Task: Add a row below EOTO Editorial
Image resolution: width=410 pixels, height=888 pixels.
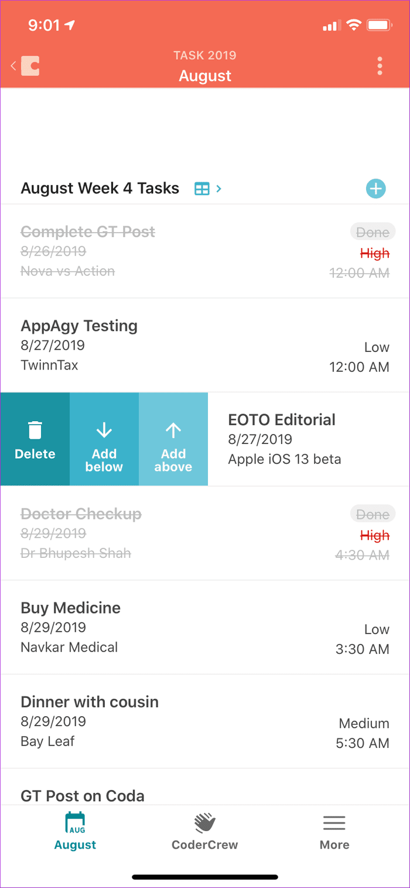Action: [104, 439]
